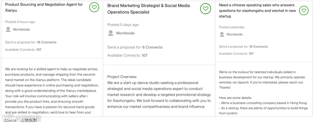314x124 pixels.
Task: Click the location pin beside first Worldwide
Action: 8,29
